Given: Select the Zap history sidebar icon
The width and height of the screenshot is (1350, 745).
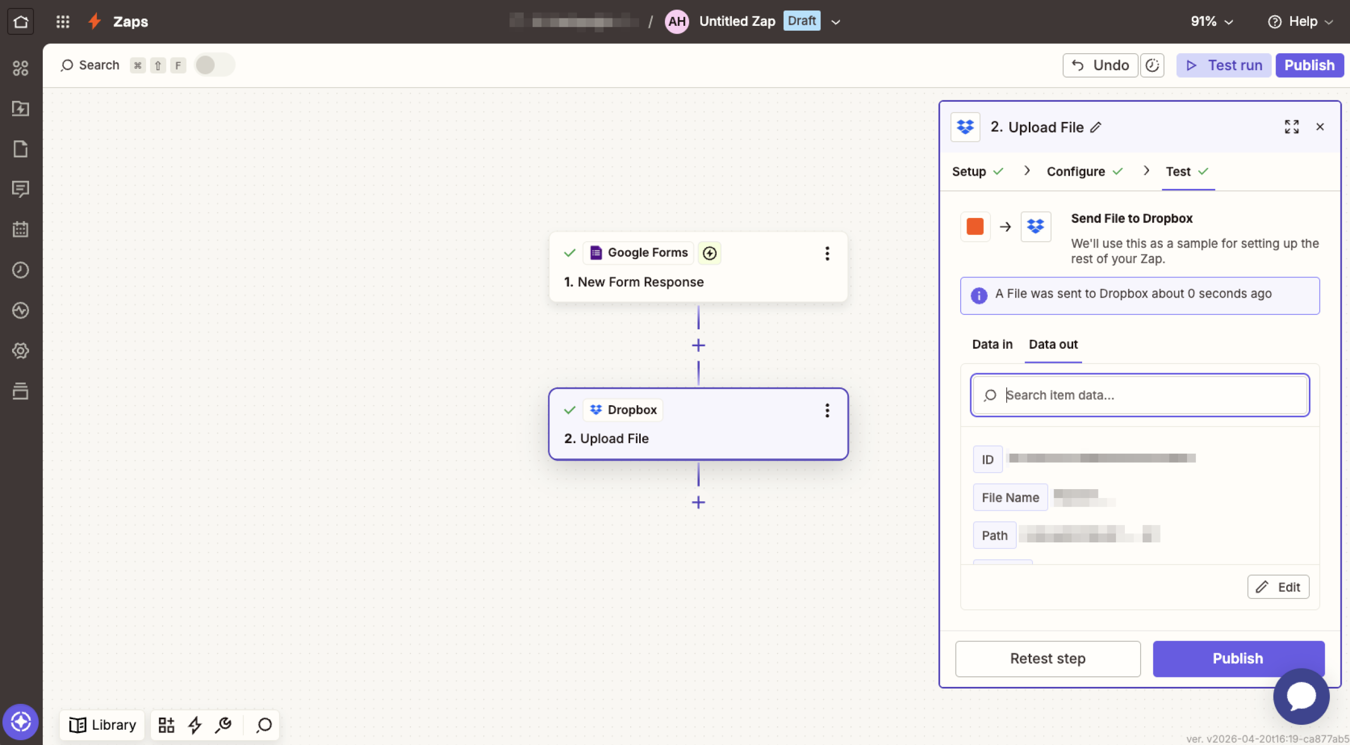Looking at the screenshot, I should click(x=21, y=270).
